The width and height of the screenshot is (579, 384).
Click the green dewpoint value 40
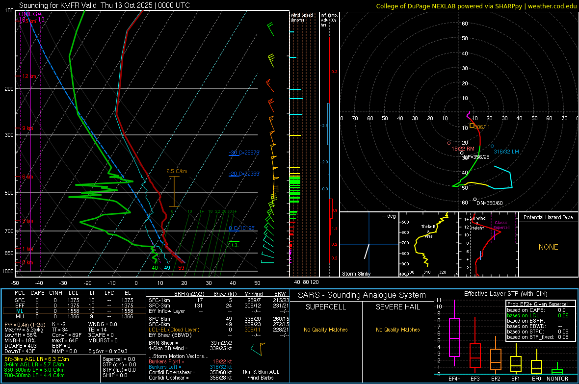(x=155, y=268)
